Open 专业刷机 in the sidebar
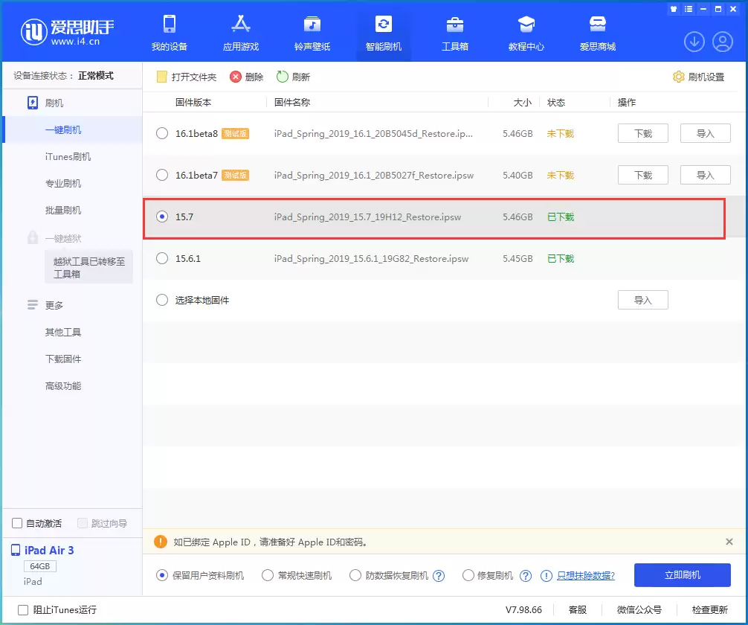The height and width of the screenshot is (625, 748). tap(63, 183)
